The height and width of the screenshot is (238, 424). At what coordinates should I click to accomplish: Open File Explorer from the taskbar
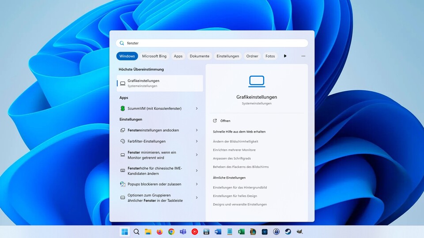point(148,232)
